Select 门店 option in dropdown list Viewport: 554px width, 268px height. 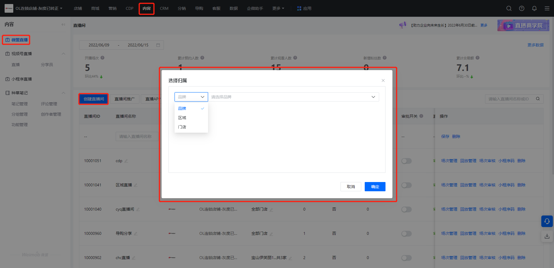pyautogui.click(x=191, y=127)
